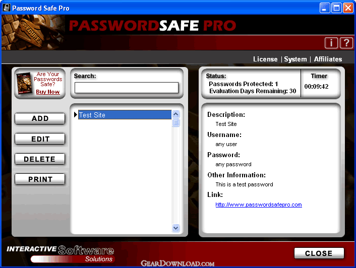Open the Affiliates menu
The image size is (356, 268).
tap(328, 59)
